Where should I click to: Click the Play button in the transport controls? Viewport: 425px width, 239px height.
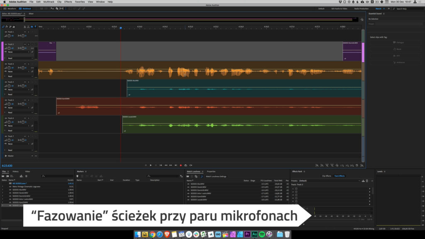pyautogui.click(x=151, y=165)
